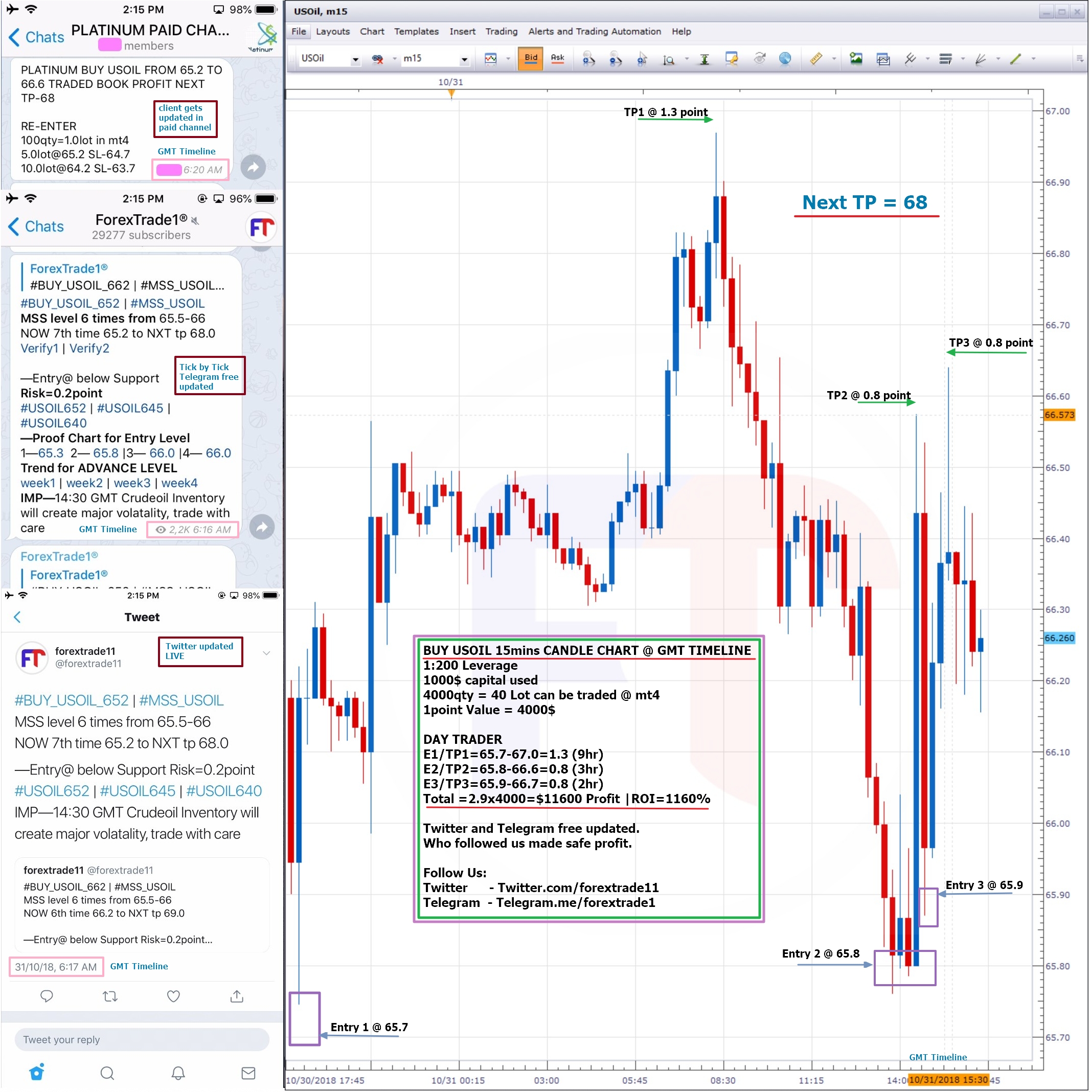Open the Trading menu
Image resolution: width=1091 pixels, height=1092 pixels.
pos(501,32)
